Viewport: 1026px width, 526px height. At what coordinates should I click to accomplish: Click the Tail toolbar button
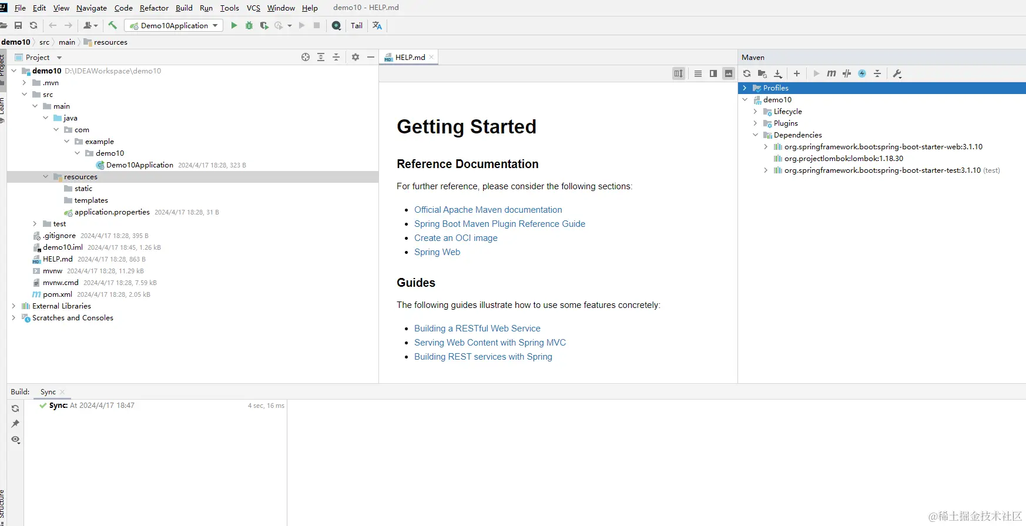357,25
